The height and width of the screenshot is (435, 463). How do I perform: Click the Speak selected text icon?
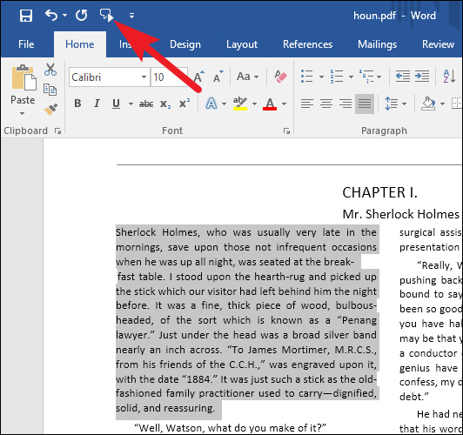tap(106, 15)
